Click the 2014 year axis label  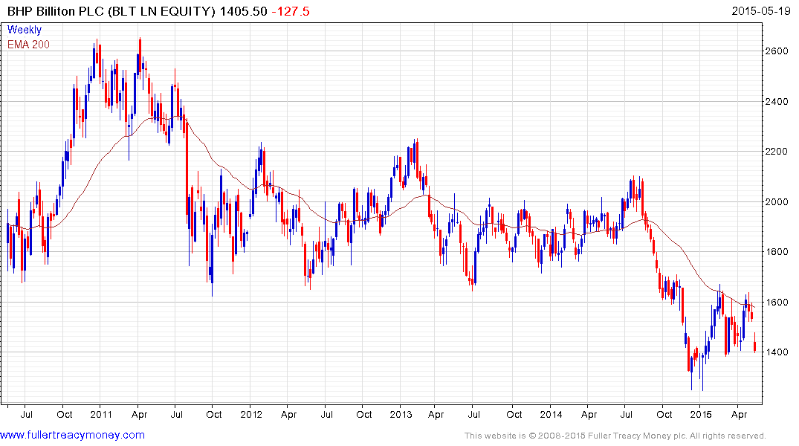[551, 414]
